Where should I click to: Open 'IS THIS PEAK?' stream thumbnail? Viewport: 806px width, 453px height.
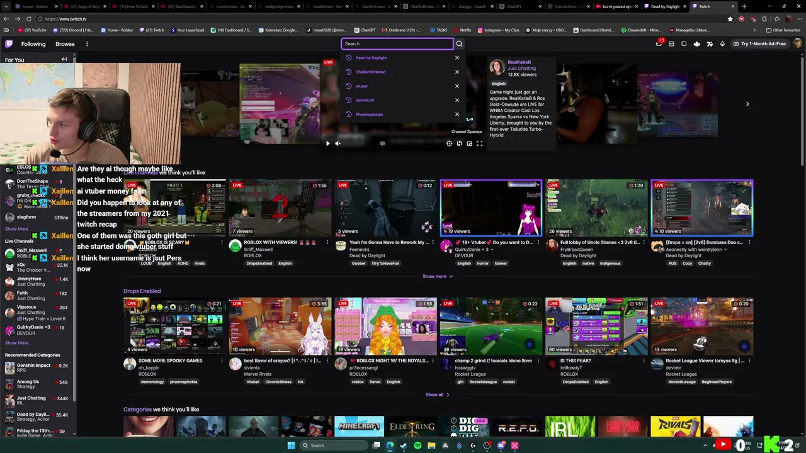[596, 326]
